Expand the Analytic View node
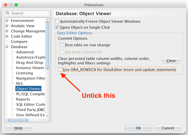The height and width of the screenshot is (135, 188). [x=7, y=26]
